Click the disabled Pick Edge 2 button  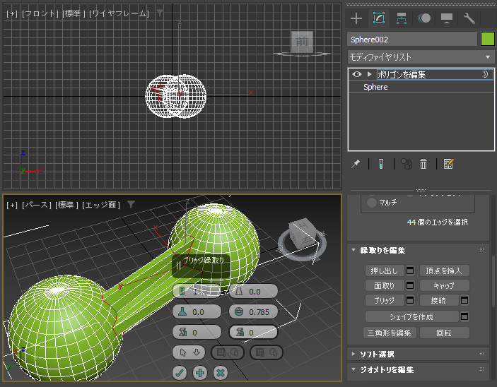point(267,352)
